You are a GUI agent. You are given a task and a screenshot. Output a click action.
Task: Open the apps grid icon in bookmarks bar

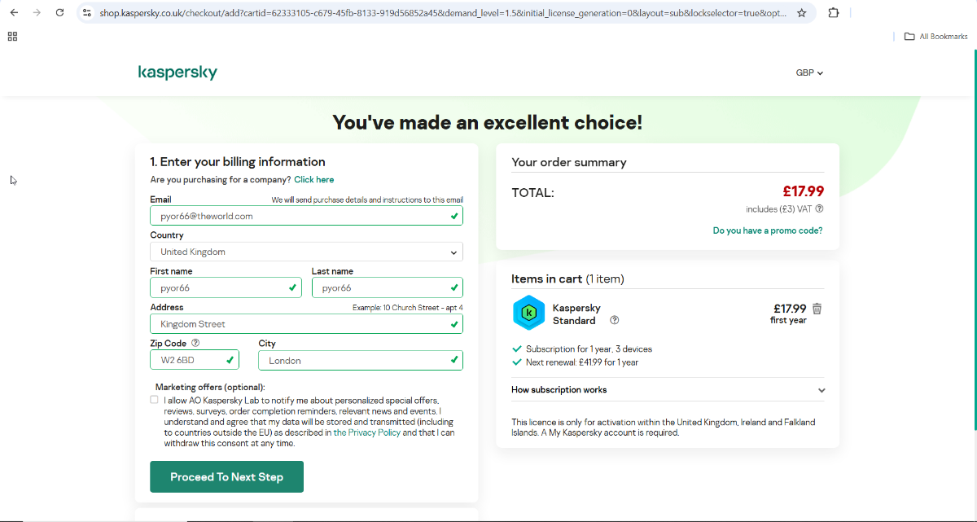coord(12,37)
